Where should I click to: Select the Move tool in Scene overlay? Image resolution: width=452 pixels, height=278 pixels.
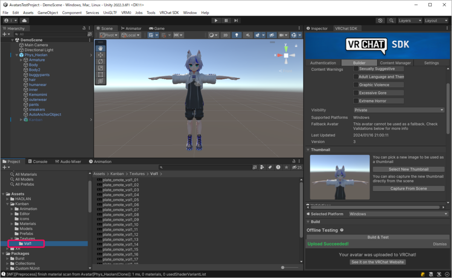[x=101, y=55]
